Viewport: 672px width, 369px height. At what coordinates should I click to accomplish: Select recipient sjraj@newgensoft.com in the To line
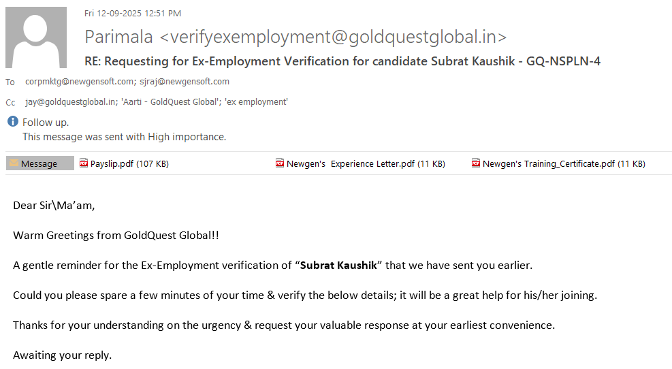click(184, 82)
